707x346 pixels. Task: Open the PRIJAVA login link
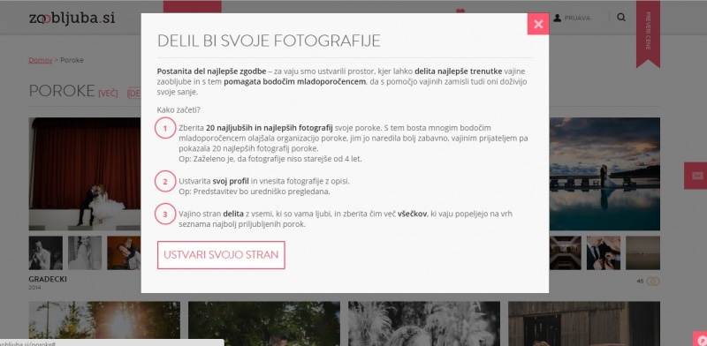tap(577, 18)
